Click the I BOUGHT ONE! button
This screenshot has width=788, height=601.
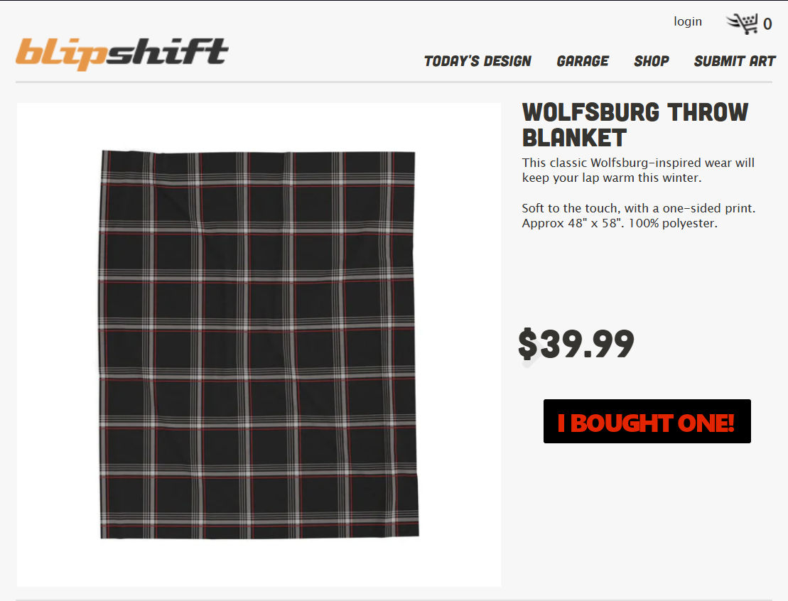[647, 421]
